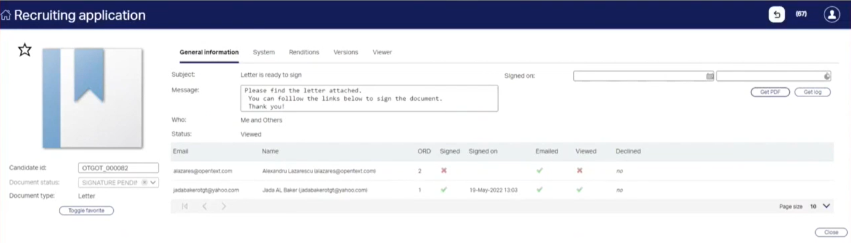Sort by the Name column header
851x243 pixels.
click(x=270, y=151)
